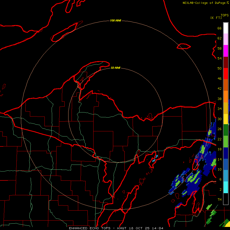This screenshot has height=230, width=230.
Task: Click the navy 14-18 kft legend swatch
Action: 226,153
